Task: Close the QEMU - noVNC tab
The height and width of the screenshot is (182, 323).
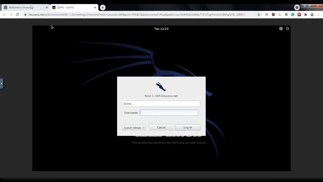Action: 95,8
